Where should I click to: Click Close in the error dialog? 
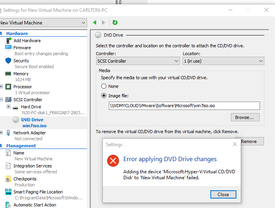coord(223,195)
